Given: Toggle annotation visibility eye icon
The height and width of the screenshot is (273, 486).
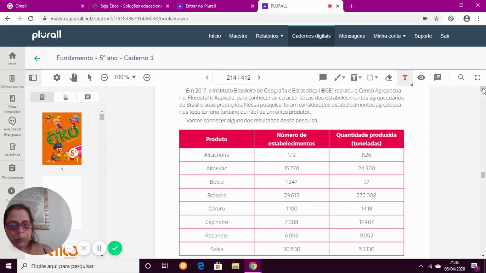Looking at the screenshot, I should pos(421,77).
